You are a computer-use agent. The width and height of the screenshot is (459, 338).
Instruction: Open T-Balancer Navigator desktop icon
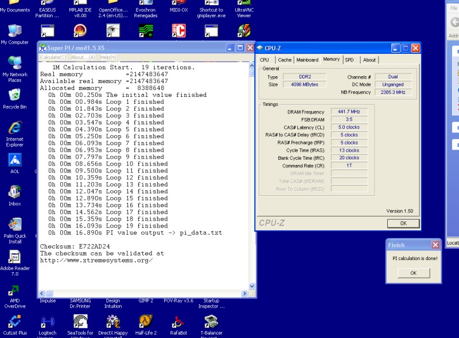pyautogui.click(x=211, y=321)
